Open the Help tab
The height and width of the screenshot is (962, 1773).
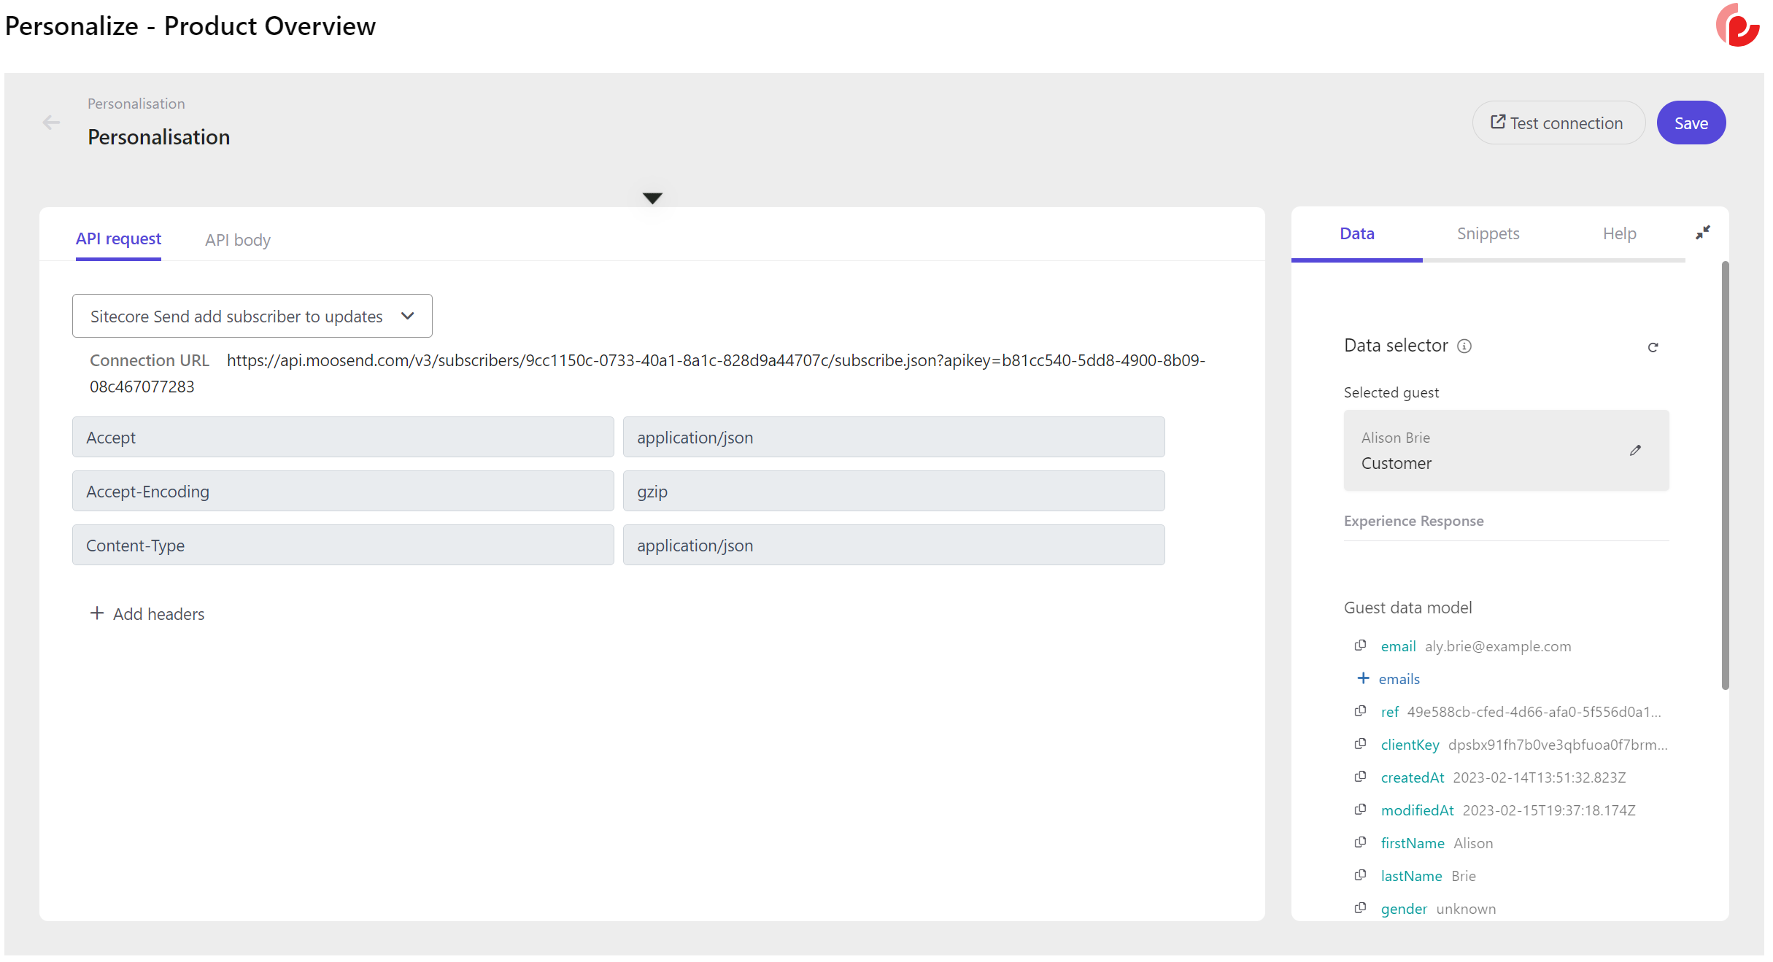point(1619,234)
